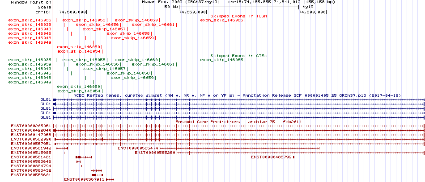Screen dimensions: 425x182
Task: Open transcript label ENST00000565474
Action: click(x=138, y=148)
